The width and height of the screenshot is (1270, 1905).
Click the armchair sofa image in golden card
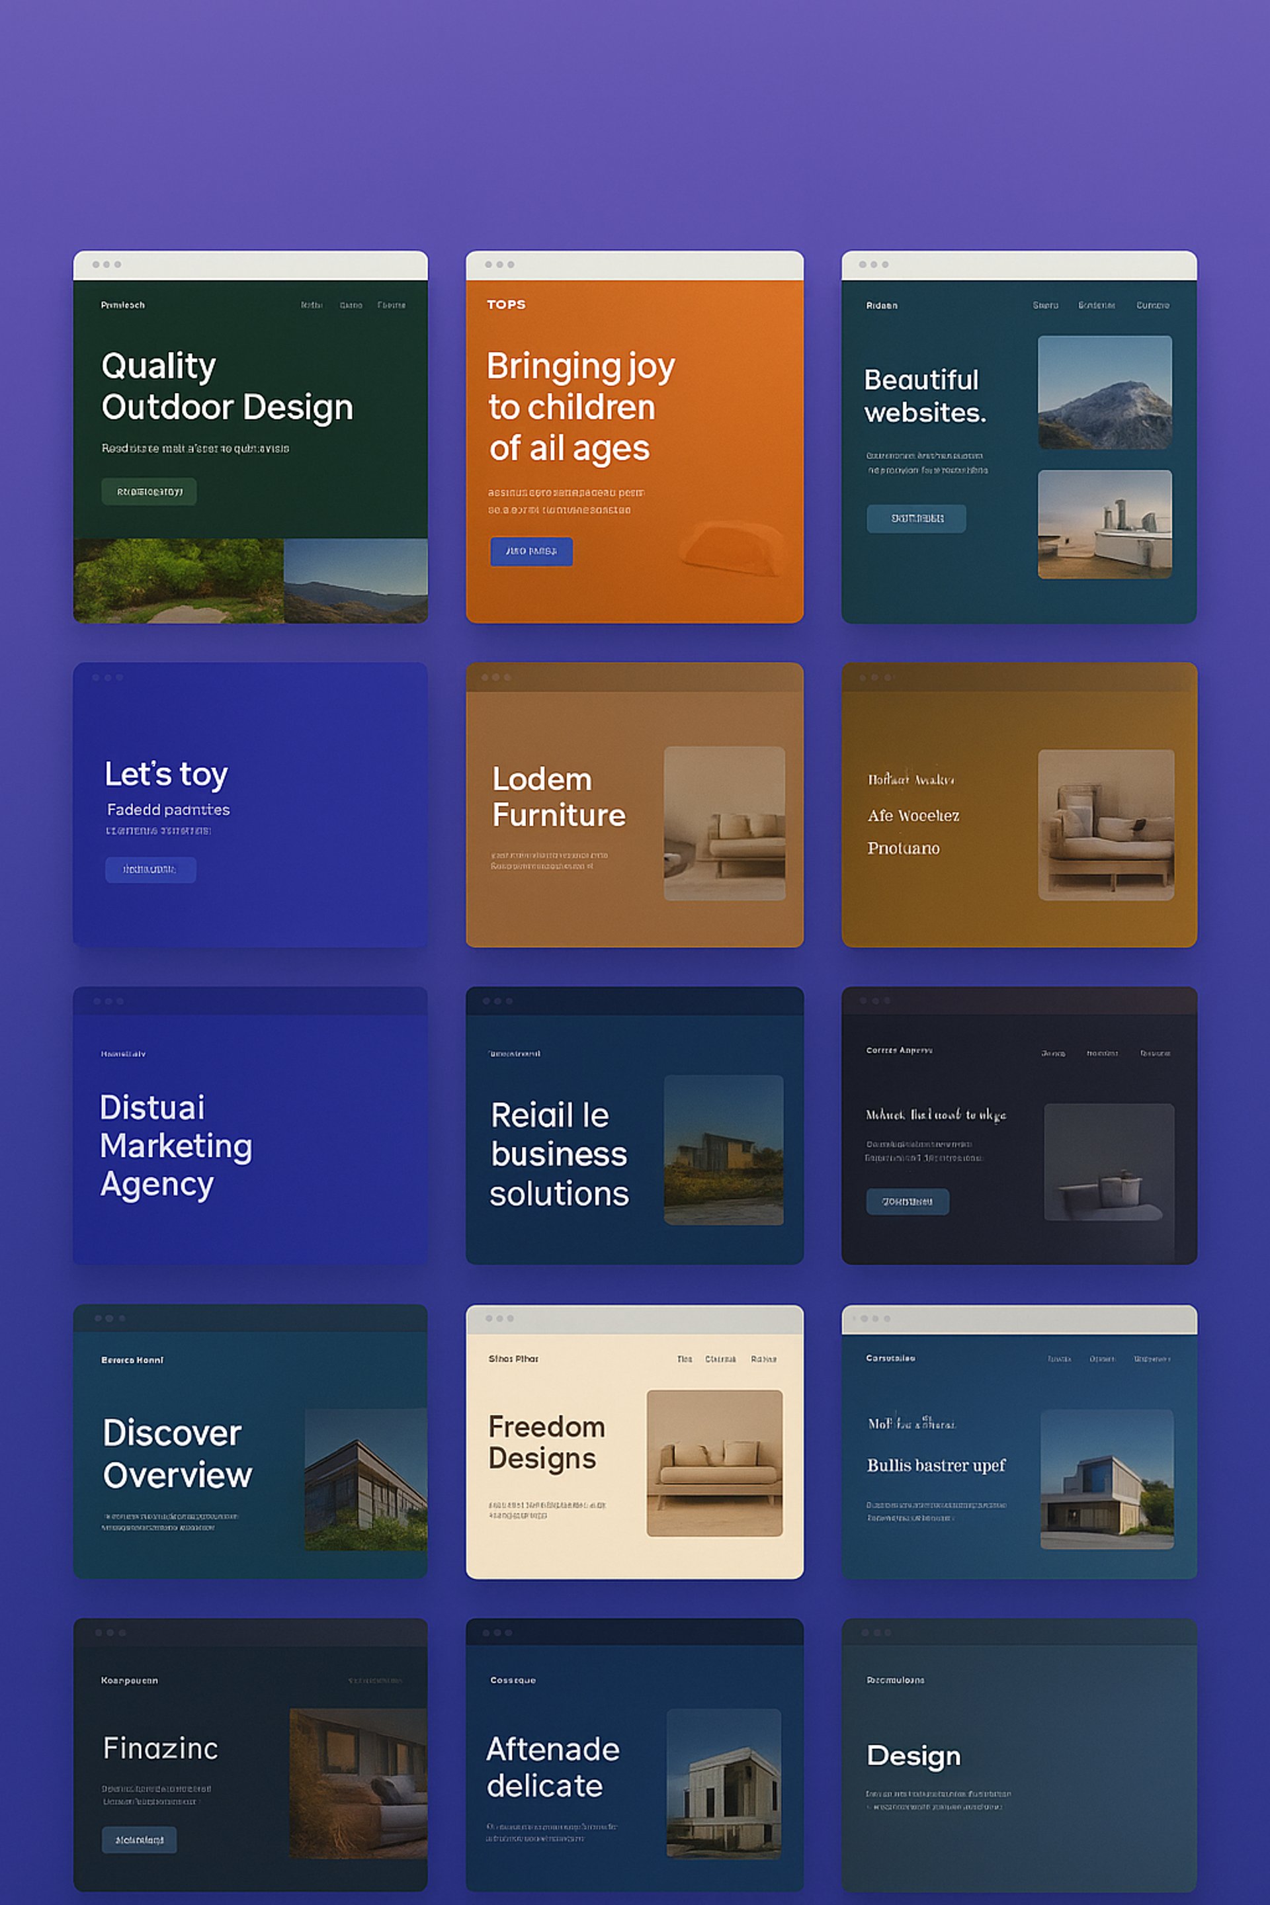[1105, 825]
